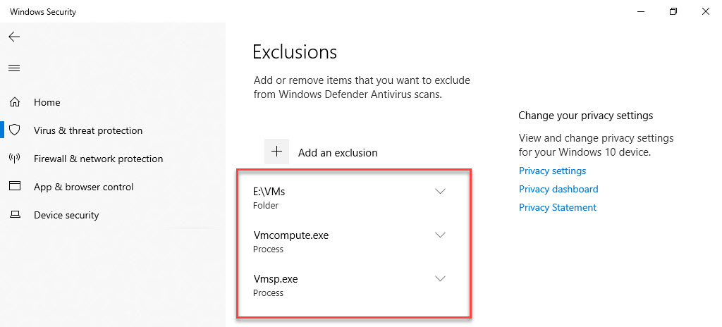Click the plus icon to add exclusion

(x=277, y=152)
